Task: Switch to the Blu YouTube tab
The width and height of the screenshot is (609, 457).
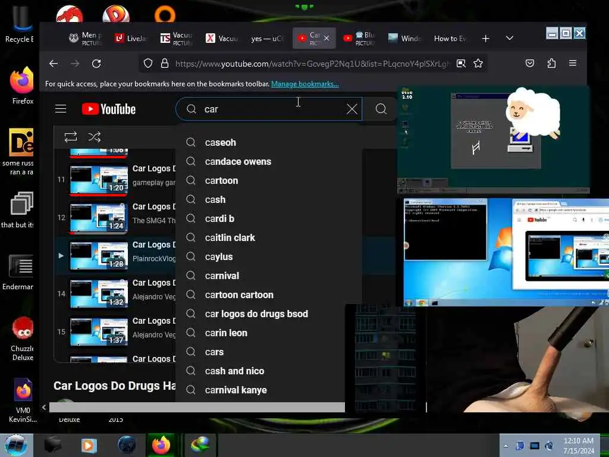Action: [359, 39]
